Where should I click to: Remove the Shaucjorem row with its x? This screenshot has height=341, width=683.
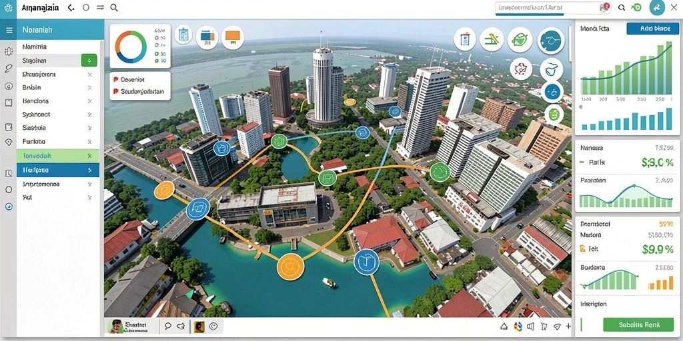click(x=90, y=75)
